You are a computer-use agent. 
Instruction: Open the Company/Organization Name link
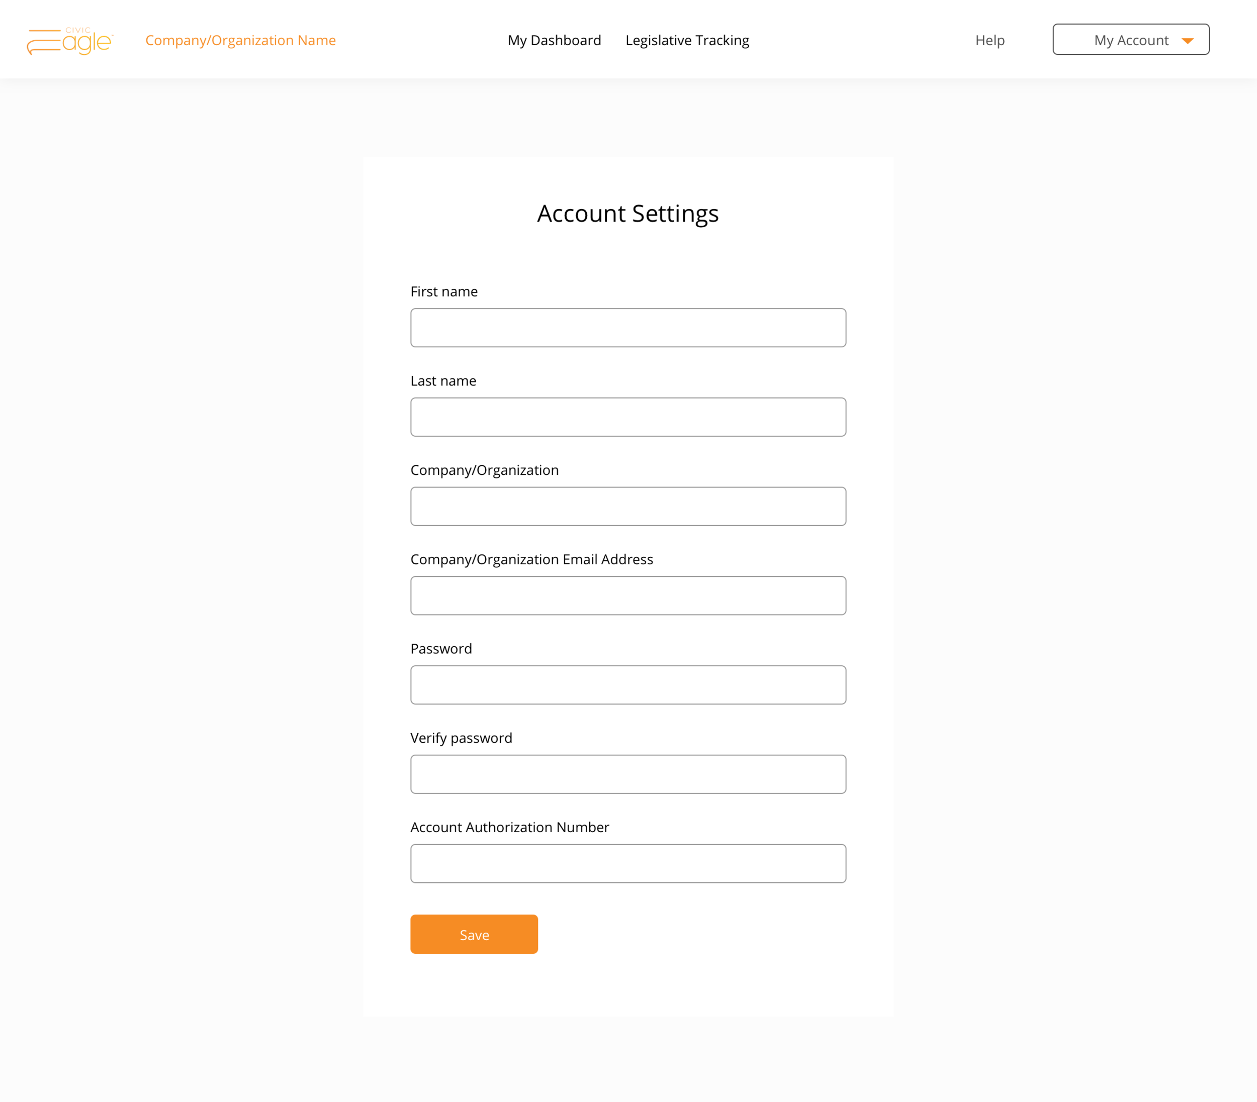(x=240, y=41)
